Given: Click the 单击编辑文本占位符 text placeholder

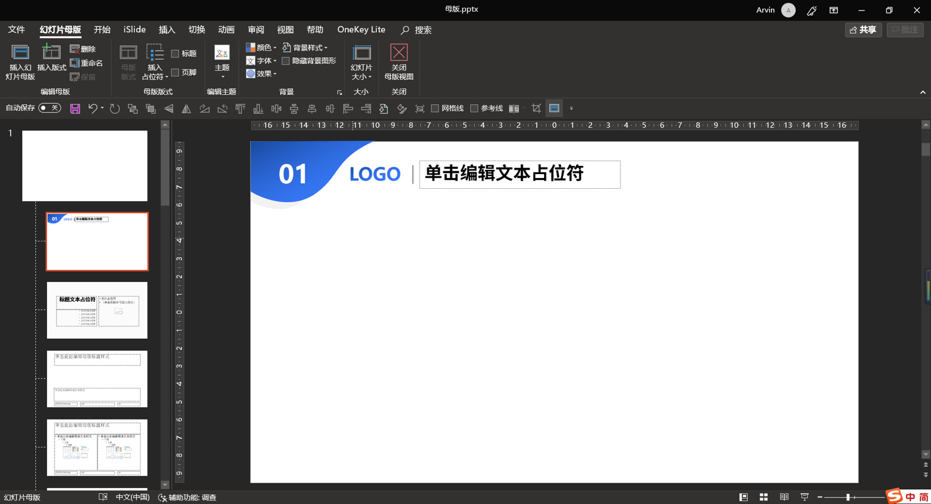Looking at the screenshot, I should click(x=520, y=175).
